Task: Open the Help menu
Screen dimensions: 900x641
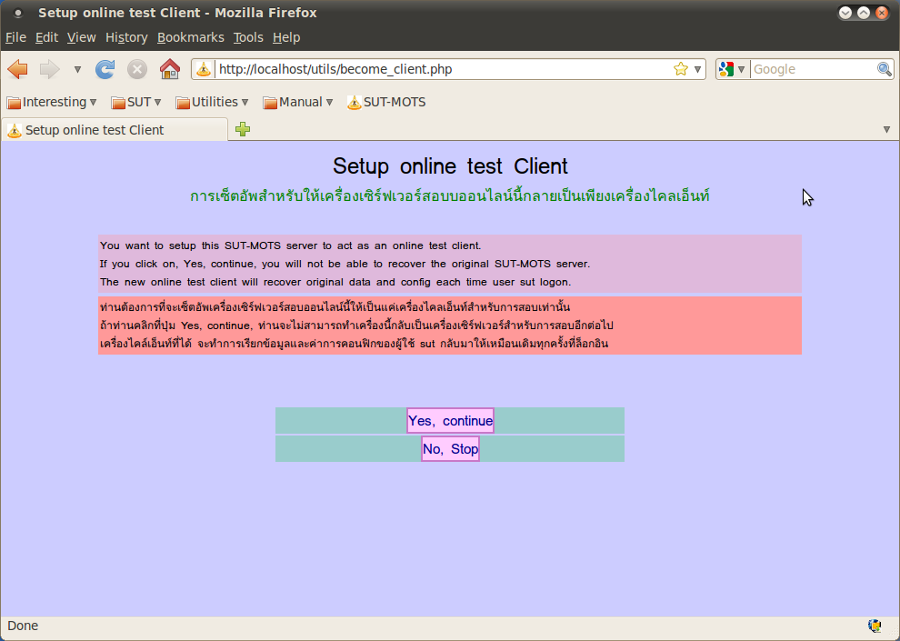Action: [286, 37]
